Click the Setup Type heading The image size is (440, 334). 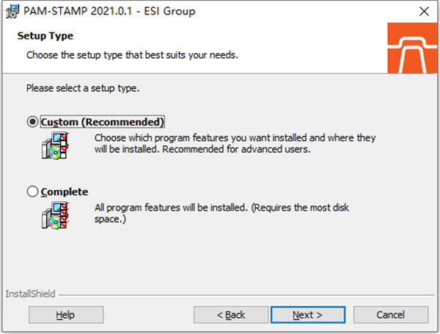[x=45, y=36]
